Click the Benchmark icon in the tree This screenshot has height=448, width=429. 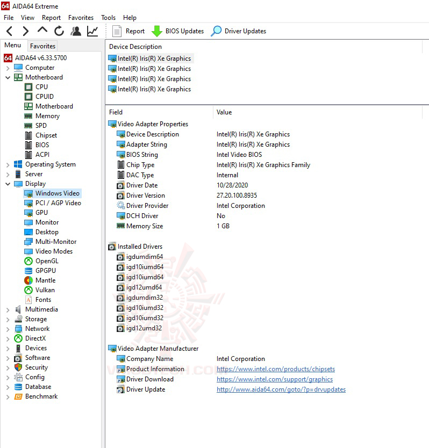18,396
